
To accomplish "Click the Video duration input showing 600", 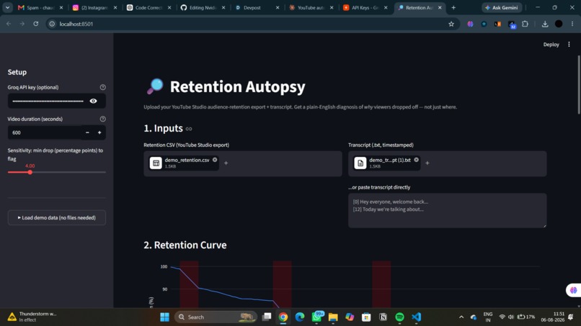I will pyautogui.click(x=45, y=132).
